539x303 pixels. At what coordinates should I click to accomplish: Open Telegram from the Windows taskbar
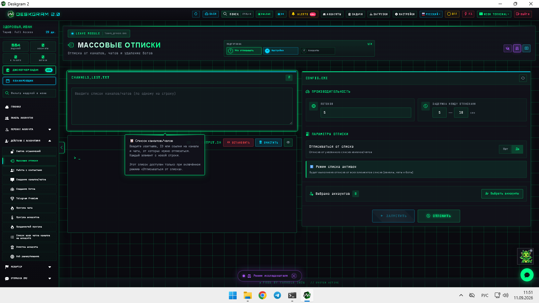[x=277, y=295]
